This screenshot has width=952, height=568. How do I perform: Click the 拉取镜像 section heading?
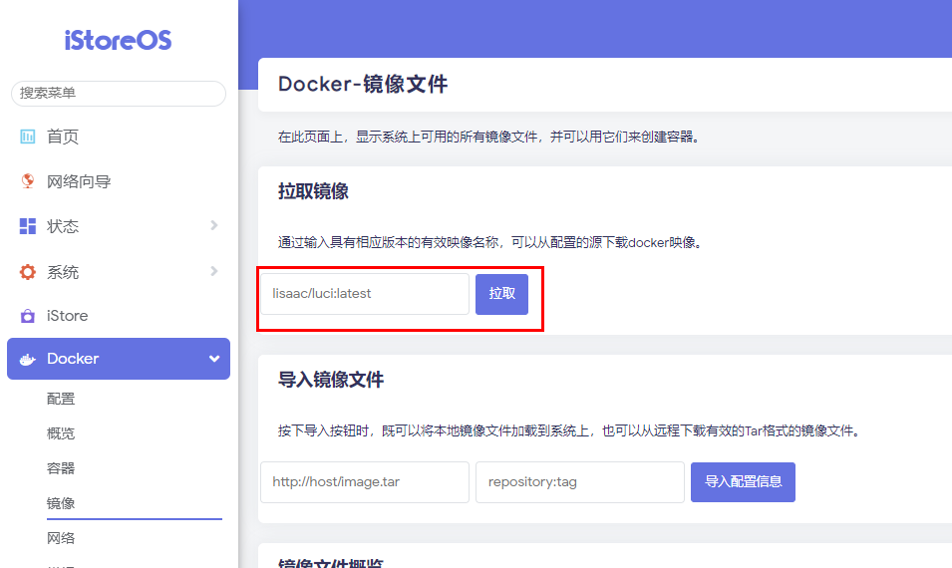tap(313, 191)
